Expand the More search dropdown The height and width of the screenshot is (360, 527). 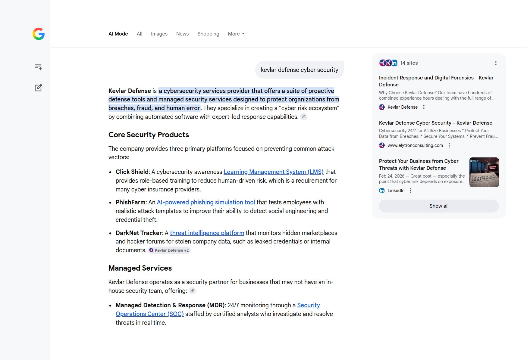point(236,34)
